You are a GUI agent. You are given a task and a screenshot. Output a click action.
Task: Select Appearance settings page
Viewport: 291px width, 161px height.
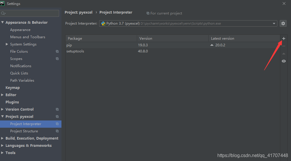[20, 30]
